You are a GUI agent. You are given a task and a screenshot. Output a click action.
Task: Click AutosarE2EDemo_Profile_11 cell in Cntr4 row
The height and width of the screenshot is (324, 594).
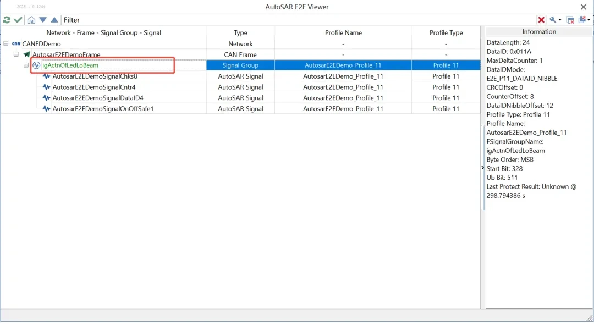343,87
